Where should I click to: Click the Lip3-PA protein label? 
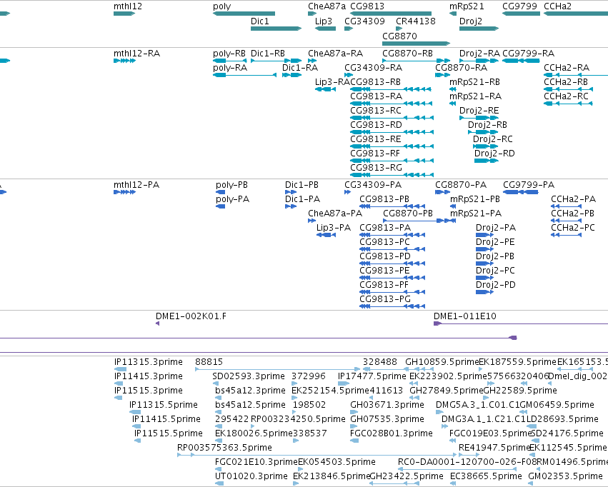(x=334, y=228)
